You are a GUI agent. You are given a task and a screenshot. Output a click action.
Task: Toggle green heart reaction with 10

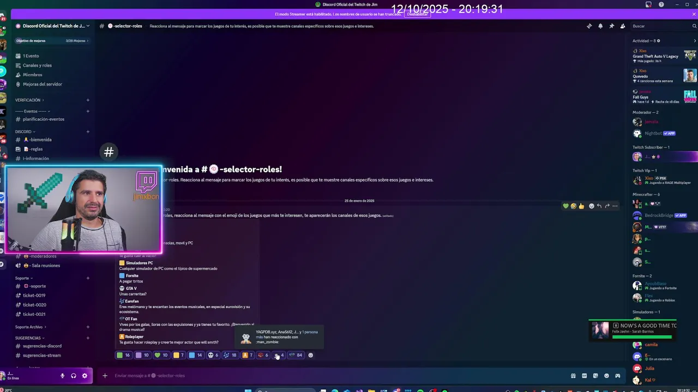tap(161, 355)
